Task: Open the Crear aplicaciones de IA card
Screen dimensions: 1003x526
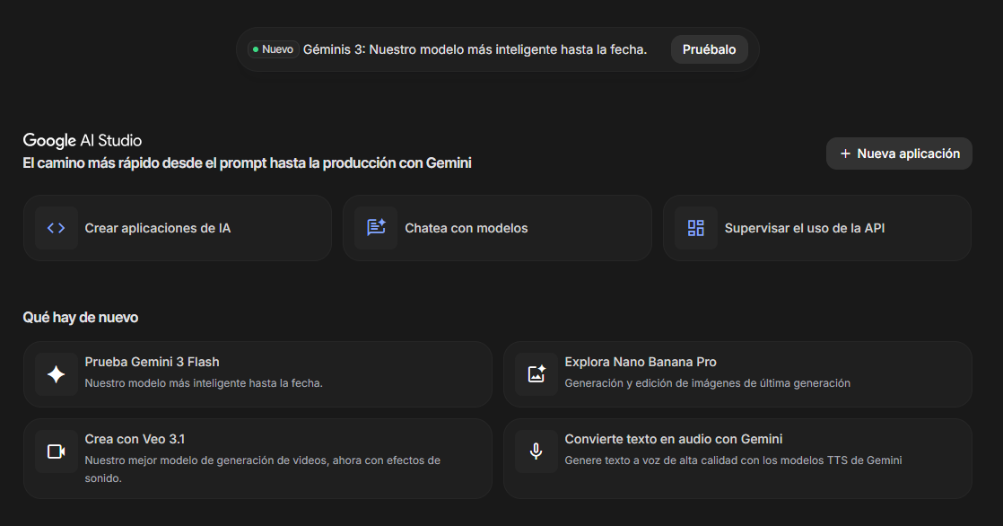Action: tap(178, 228)
